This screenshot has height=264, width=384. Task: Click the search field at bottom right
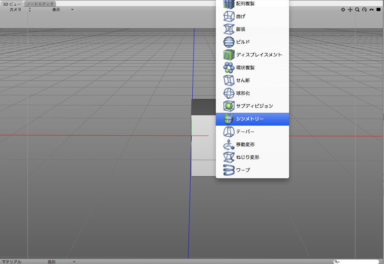click(356, 262)
